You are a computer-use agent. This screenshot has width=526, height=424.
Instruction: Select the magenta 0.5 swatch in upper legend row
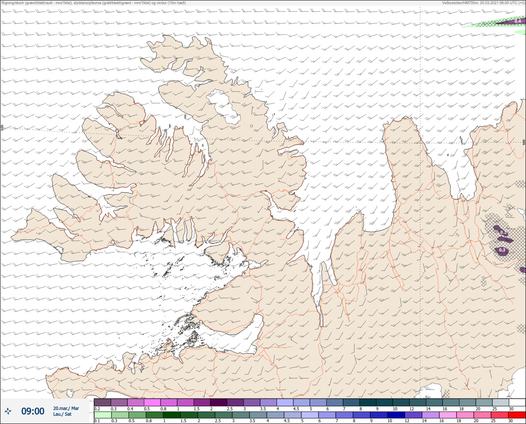152,402
